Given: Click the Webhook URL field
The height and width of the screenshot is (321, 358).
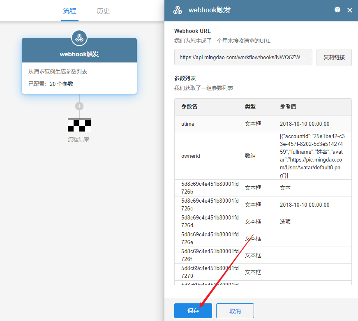Looking at the screenshot, I should click(x=243, y=58).
